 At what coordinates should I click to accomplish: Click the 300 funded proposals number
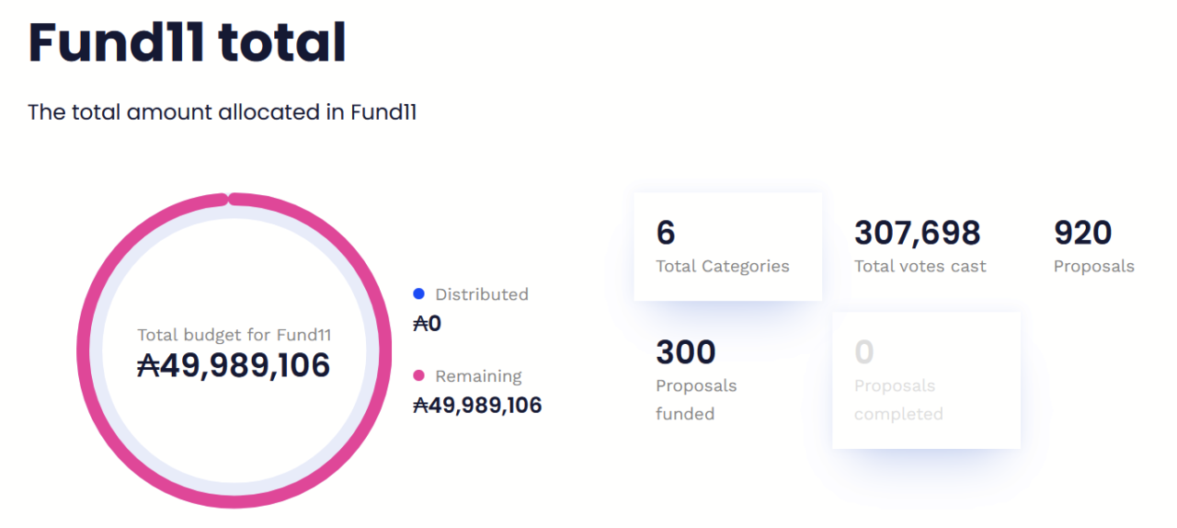point(685,351)
